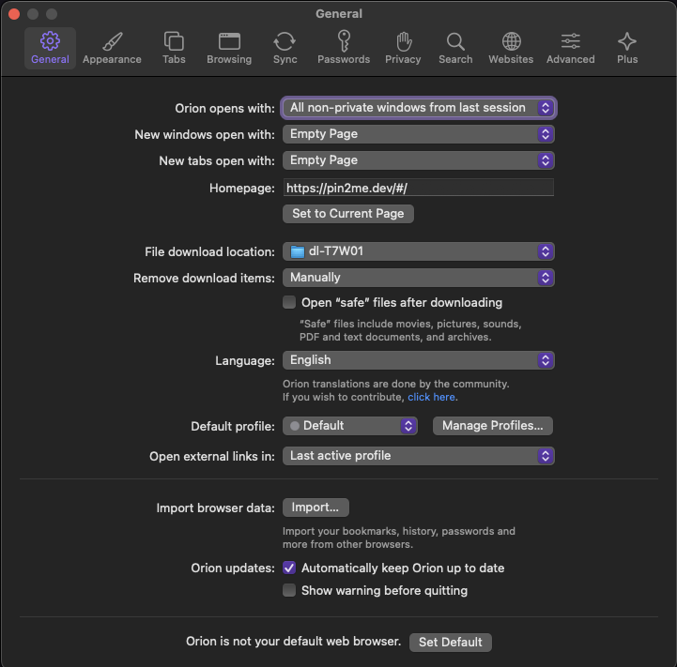
Task: Select the General tab
Action: click(50, 48)
